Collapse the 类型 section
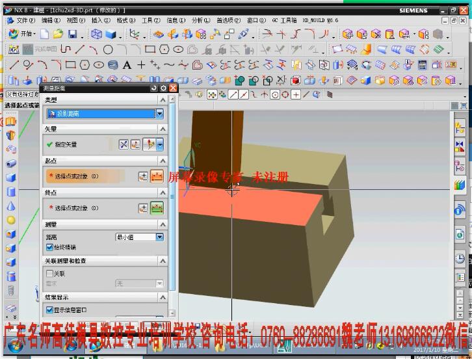The width and height of the screenshot is (472, 359). point(163,100)
